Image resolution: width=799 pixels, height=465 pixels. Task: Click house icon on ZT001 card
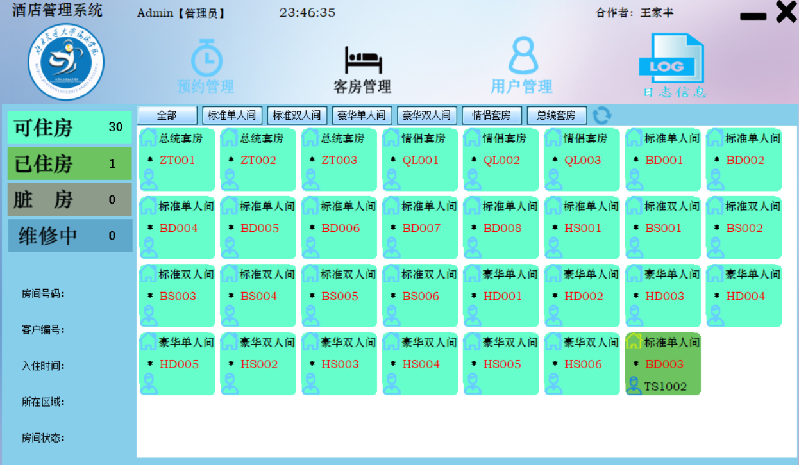(x=149, y=138)
